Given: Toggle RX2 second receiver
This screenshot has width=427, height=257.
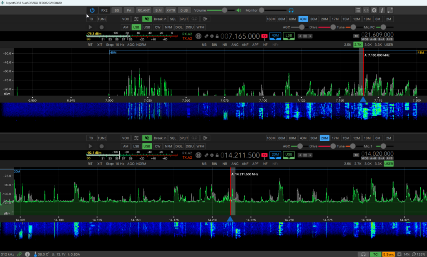Looking at the screenshot, I should [104, 10].
